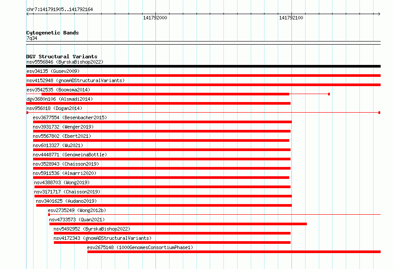Select the red bar under dgv3680n106
393x269 pixels.
(159, 103)
